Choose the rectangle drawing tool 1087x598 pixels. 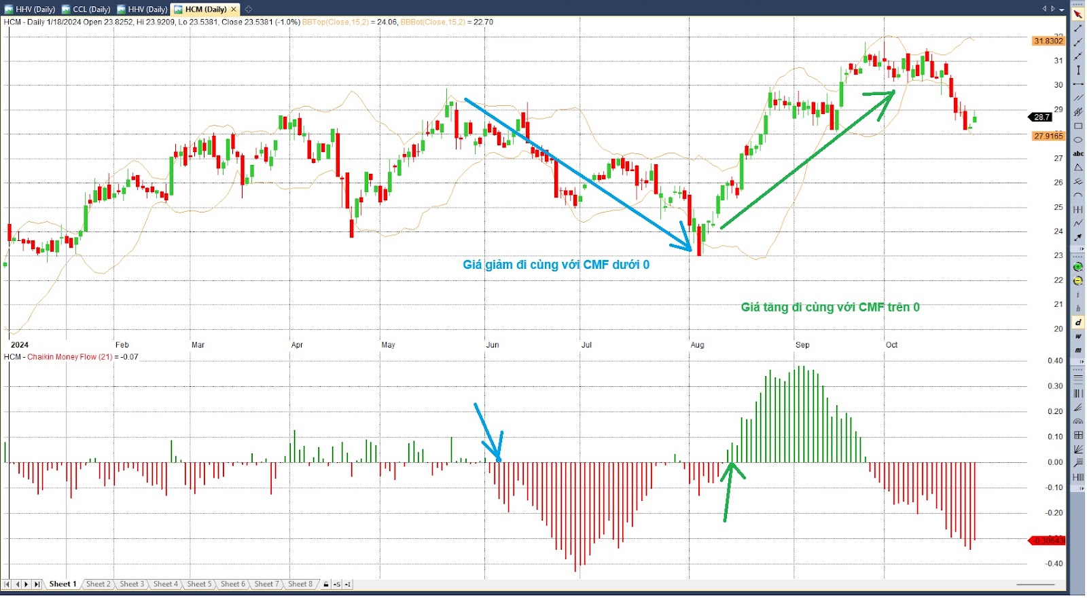1078,126
